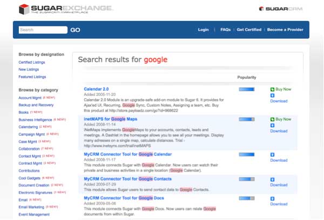Click the download arrow icon for Calendar 2.0
Image resolution: width=324 pixels, height=220 pixels.
click(x=272, y=95)
